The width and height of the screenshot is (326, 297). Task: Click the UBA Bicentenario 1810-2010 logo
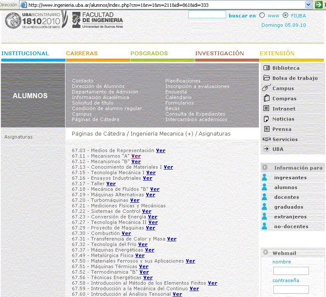click(36, 20)
